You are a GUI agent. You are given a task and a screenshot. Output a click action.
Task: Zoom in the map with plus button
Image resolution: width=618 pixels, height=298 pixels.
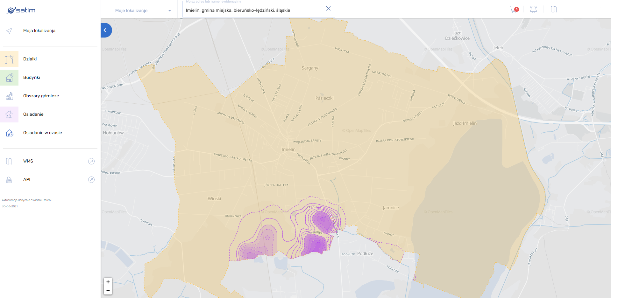pyautogui.click(x=108, y=282)
